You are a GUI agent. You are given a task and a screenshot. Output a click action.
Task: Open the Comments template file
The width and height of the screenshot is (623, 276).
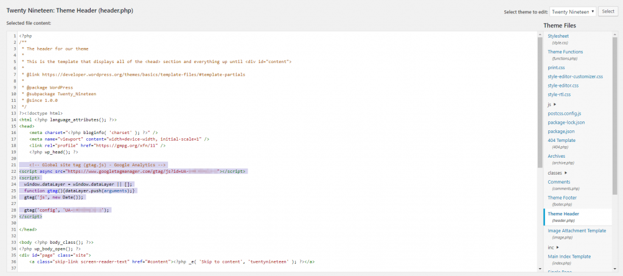click(559, 182)
